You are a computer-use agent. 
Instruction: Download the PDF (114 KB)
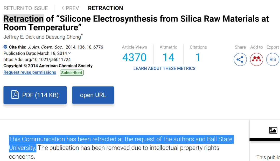pyautogui.click(x=35, y=95)
